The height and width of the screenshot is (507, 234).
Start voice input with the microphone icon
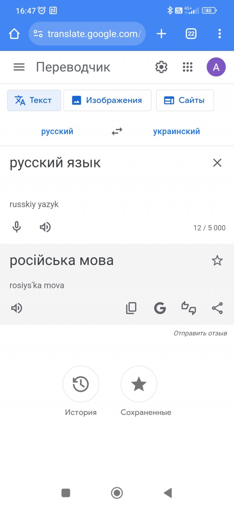tap(16, 227)
